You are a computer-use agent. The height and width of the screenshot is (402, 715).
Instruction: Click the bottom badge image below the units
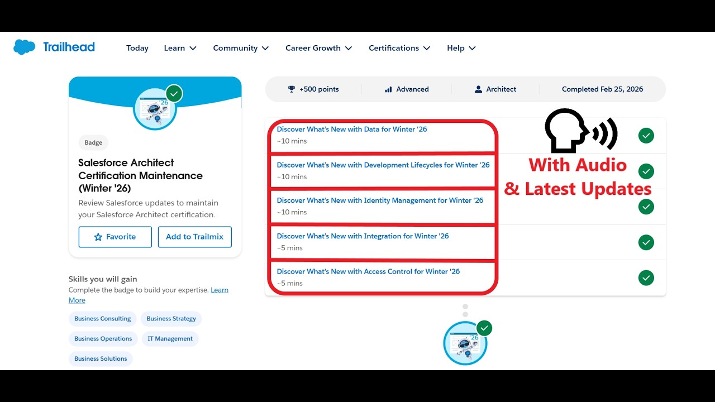pyautogui.click(x=465, y=343)
